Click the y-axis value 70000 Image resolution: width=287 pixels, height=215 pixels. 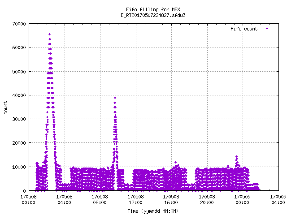point(19,24)
